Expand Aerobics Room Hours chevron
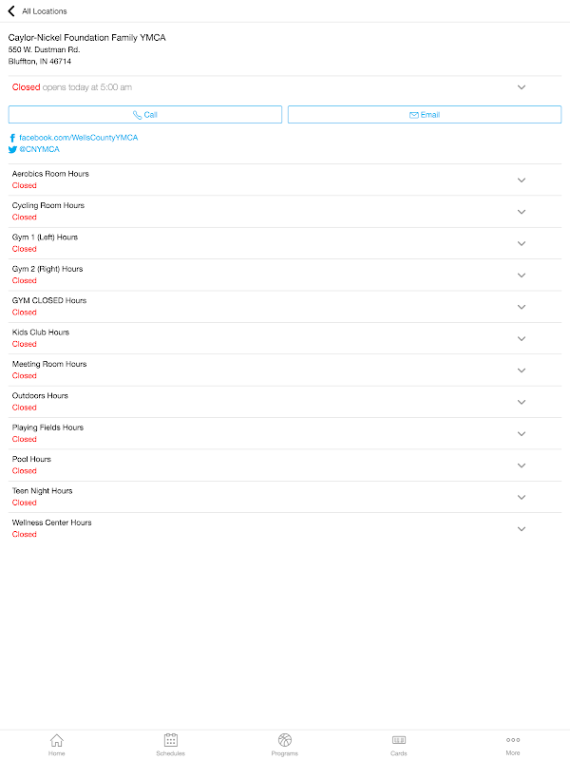Image resolution: width=570 pixels, height=760 pixels. tap(522, 180)
